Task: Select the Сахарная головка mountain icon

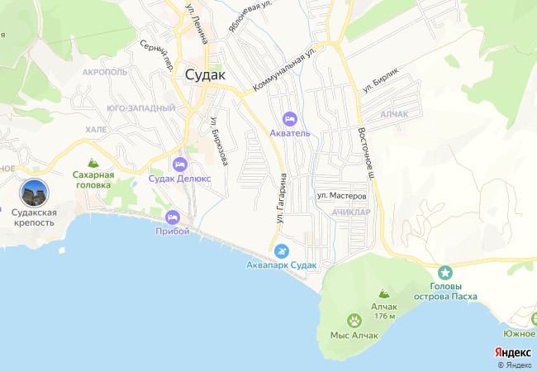Action: coord(93,162)
